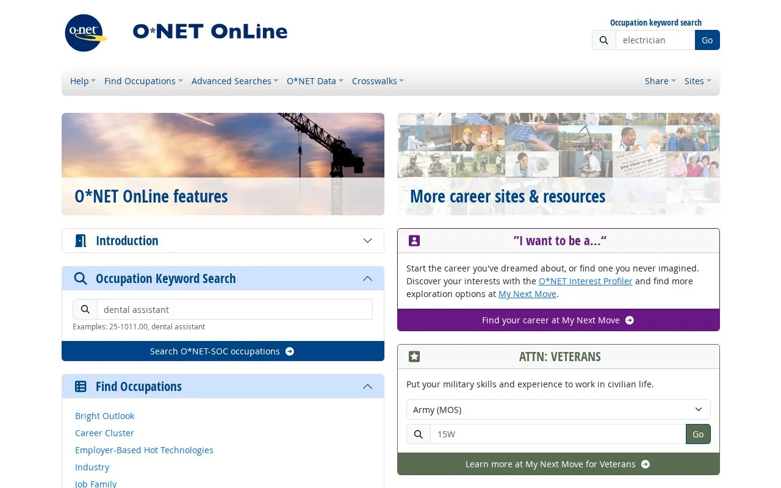The width and height of the screenshot is (781, 488).
Task: Open the Share menu
Action: (x=660, y=81)
